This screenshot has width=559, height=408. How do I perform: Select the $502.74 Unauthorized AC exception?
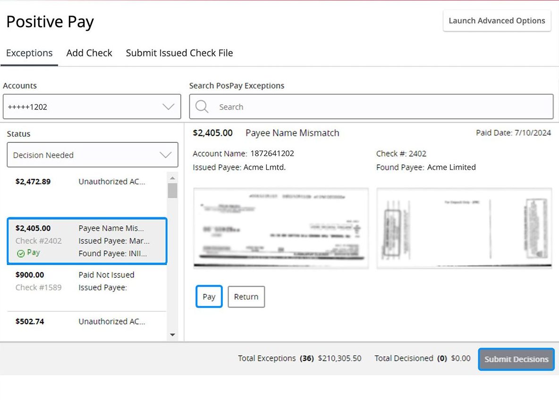click(86, 326)
